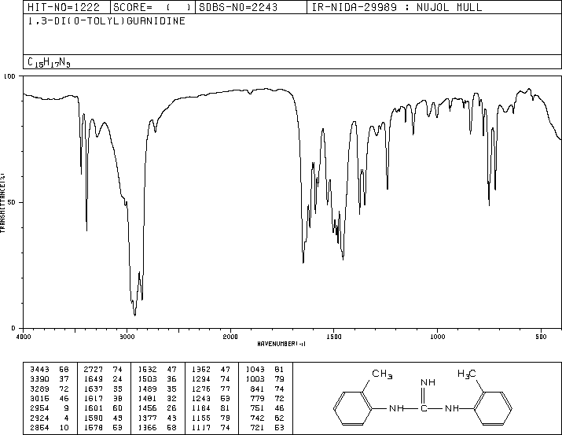Select the 3443 peak table entry
562x435 pixels.
click(49, 370)
